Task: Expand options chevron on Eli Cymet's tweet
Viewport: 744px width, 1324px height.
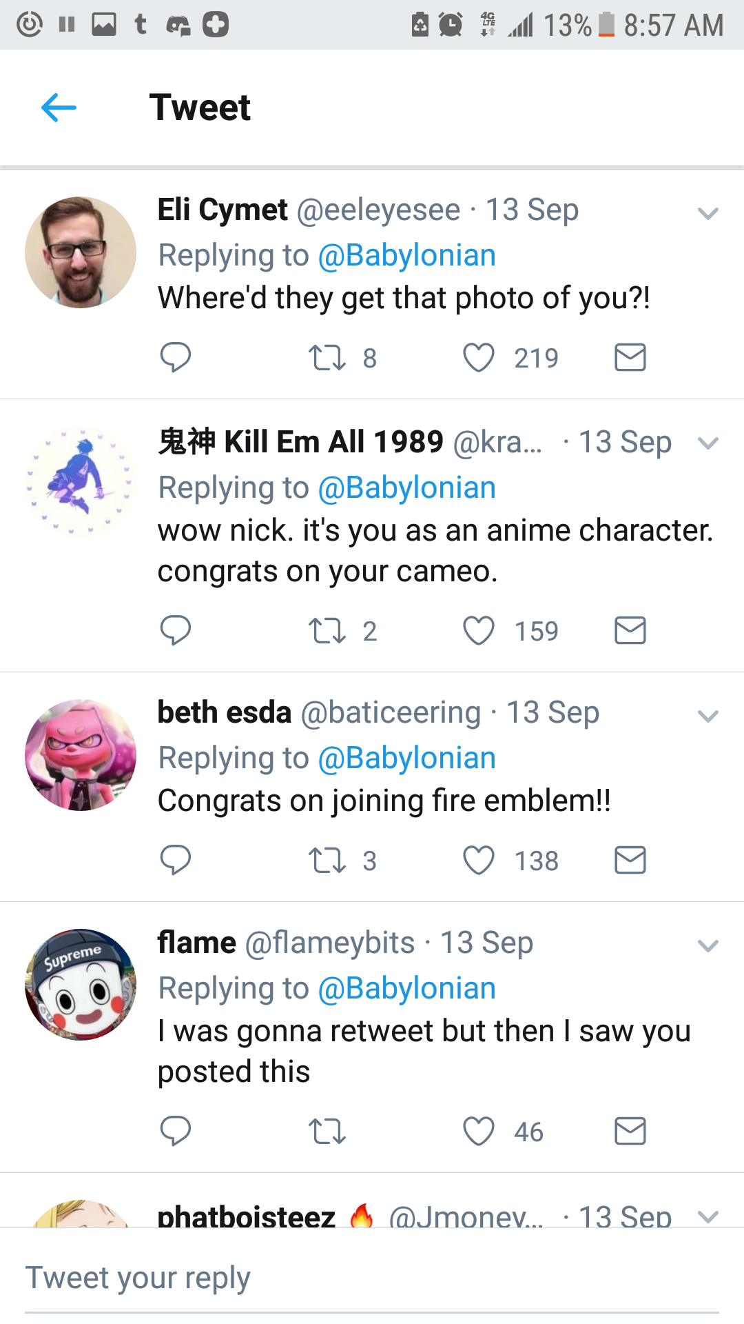Action: coord(708,214)
